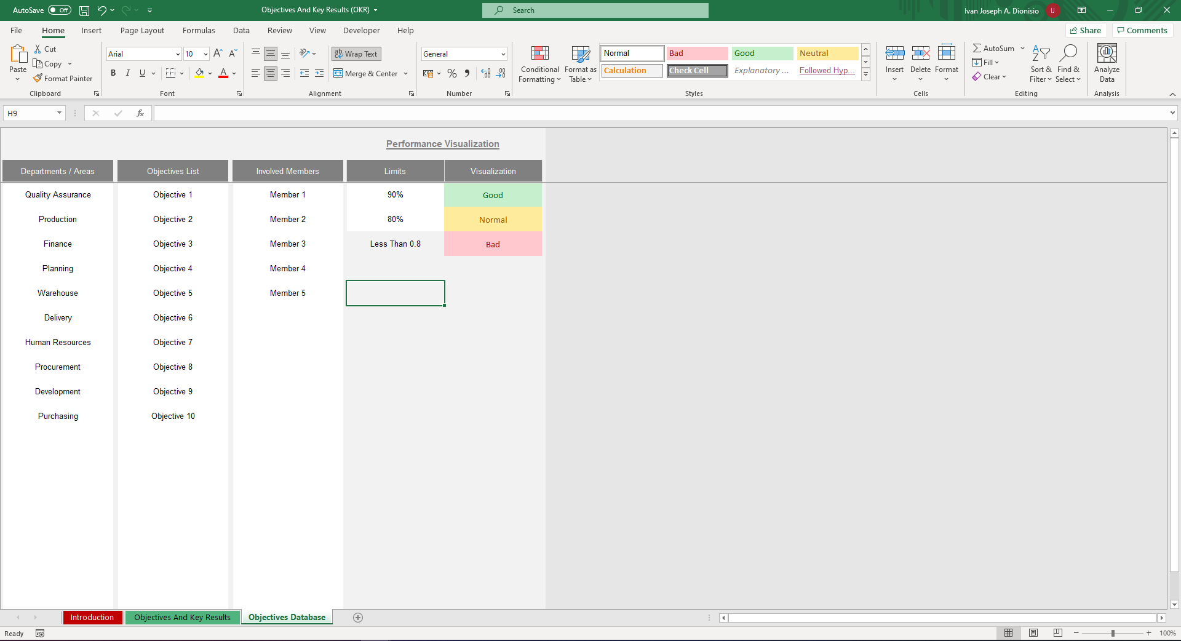Open the font name dropdown
The height and width of the screenshot is (641, 1181).
click(178, 54)
